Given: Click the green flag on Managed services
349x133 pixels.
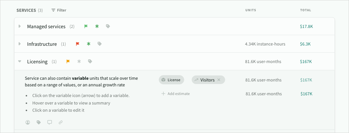Looking at the screenshot, I should click(86, 26).
